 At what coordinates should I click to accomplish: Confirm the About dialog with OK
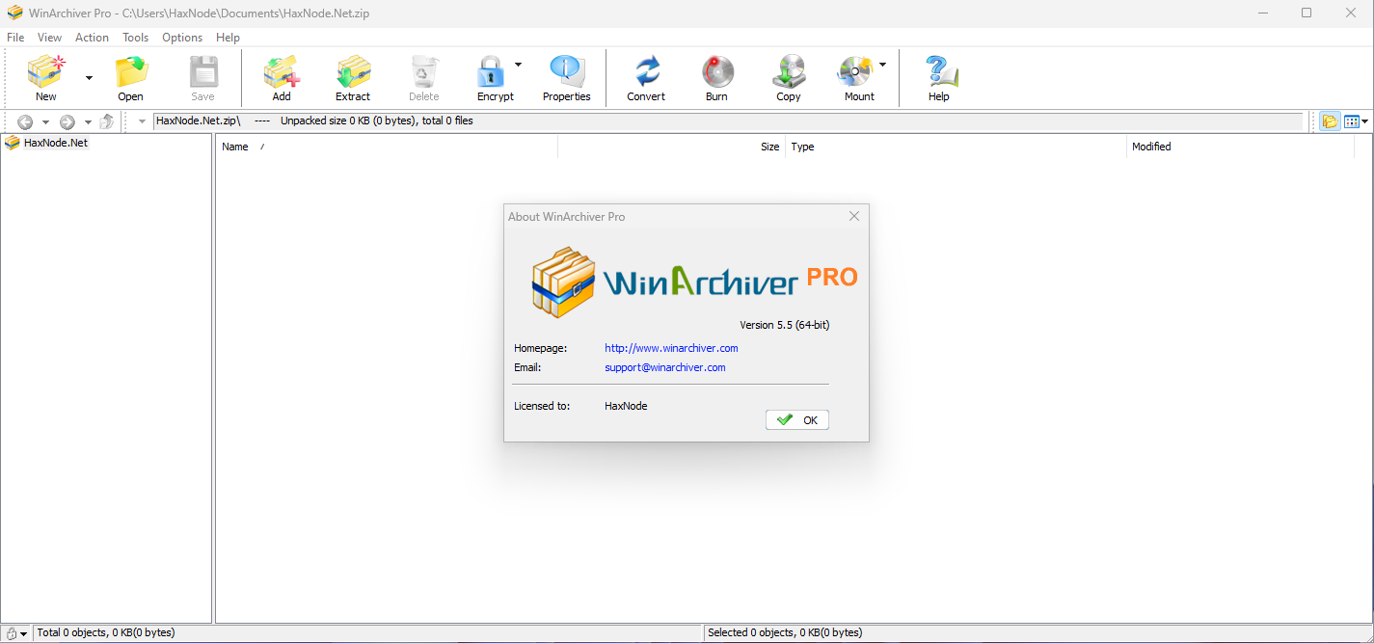(x=797, y=420)
